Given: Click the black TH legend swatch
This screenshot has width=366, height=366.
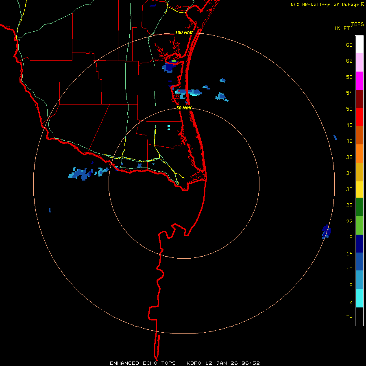Looking at the screenshot, I should pyautogui.click(x=359, y=316).
